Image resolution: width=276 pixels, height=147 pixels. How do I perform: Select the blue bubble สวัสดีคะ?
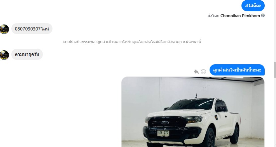tap(253, 6)
